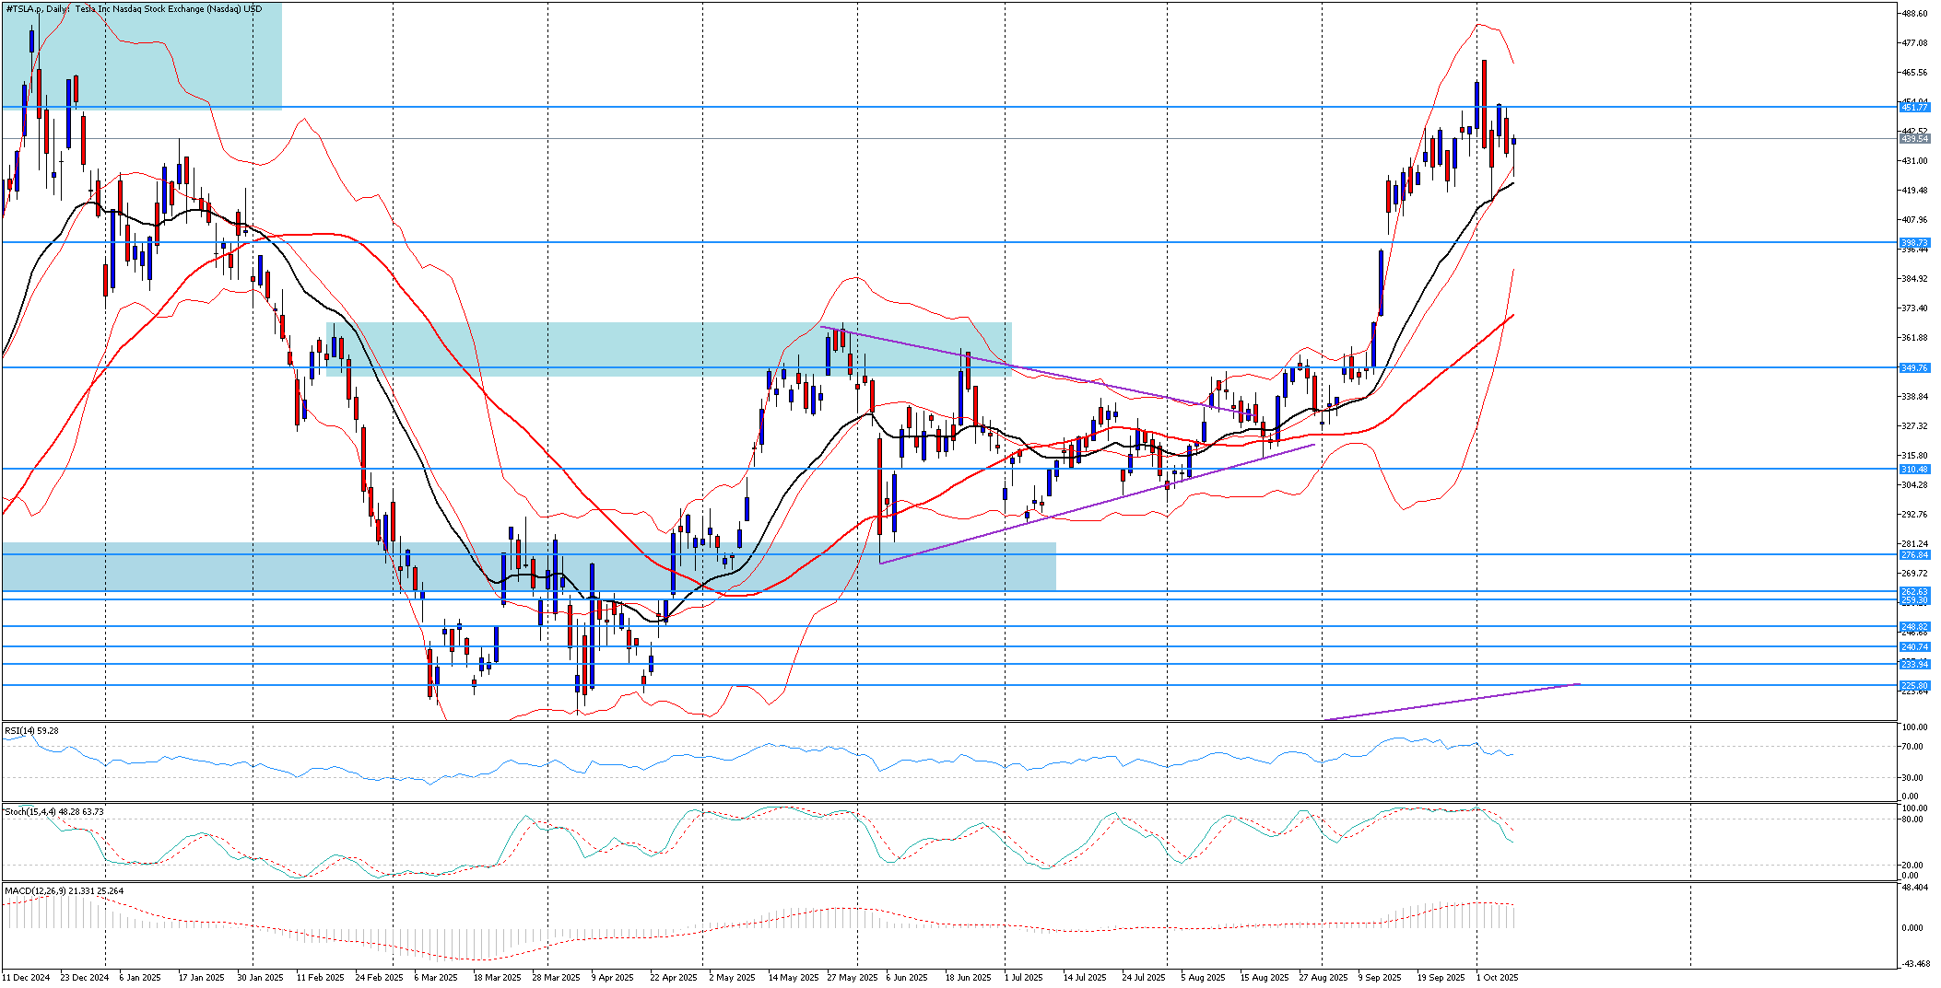Click the 310.48 horizontal line price tag
Screen dimensions: 1941x988
click(1914, 470)
